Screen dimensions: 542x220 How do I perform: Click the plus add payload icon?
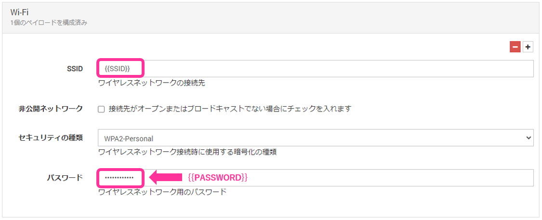(x=528, y=47)
